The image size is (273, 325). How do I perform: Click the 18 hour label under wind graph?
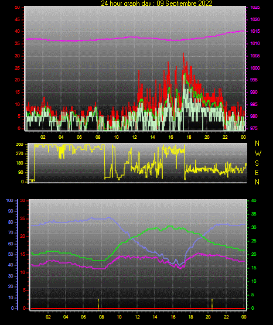click(189, 137)
